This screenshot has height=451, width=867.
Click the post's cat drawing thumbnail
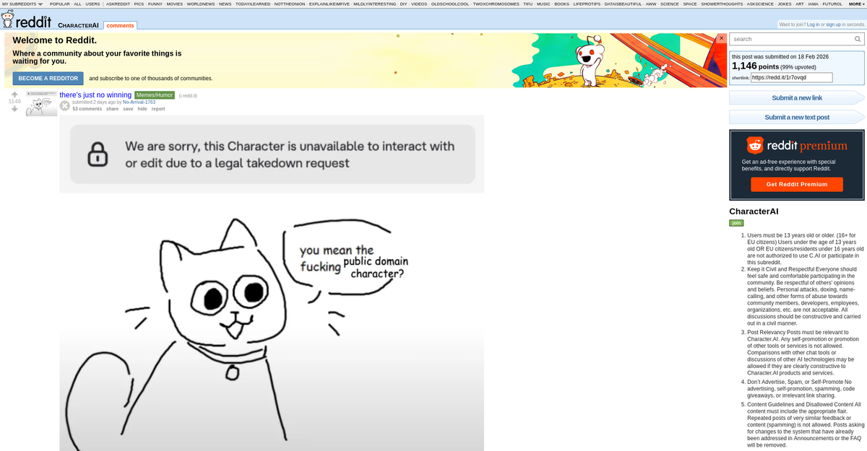pos(41,104)
